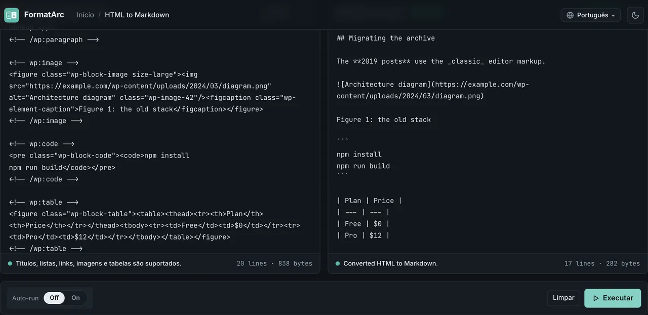Click the "| Free | $0 |" table row
The height and width of the screenshot is (315, 648).
[363, 224]
